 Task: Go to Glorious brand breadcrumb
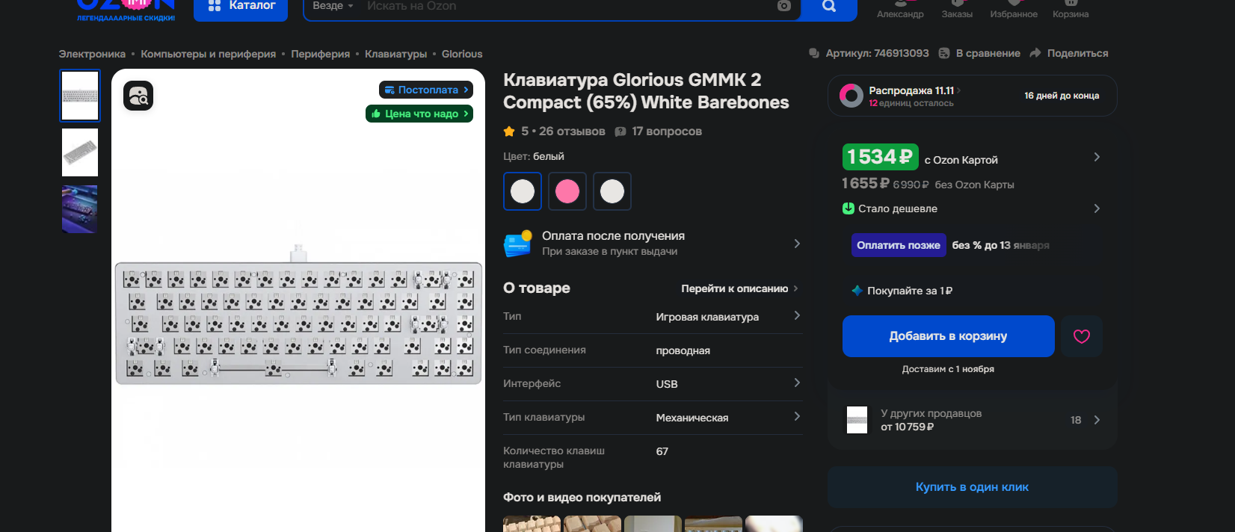[x=462, y=54]
